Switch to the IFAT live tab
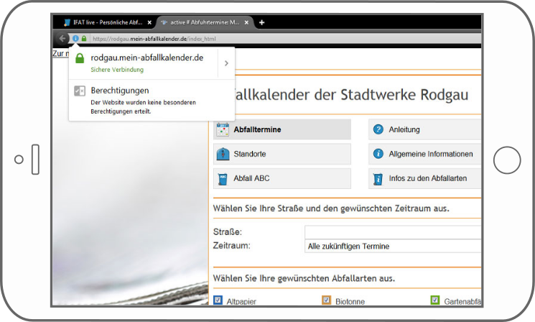This screenshot has height=322, width=535. point(103,22)
